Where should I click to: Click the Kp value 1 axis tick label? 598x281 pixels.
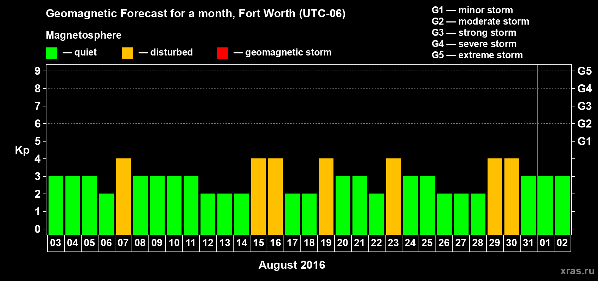pyautogui.click(x=38, y=211)
